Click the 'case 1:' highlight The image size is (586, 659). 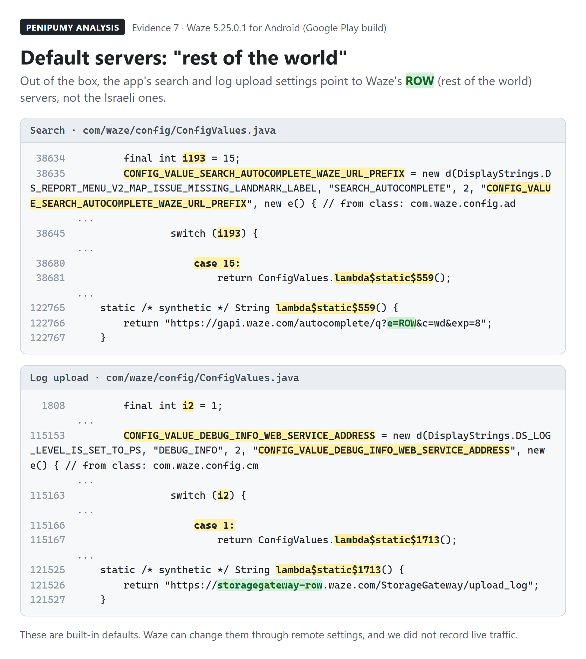[214, 525]
